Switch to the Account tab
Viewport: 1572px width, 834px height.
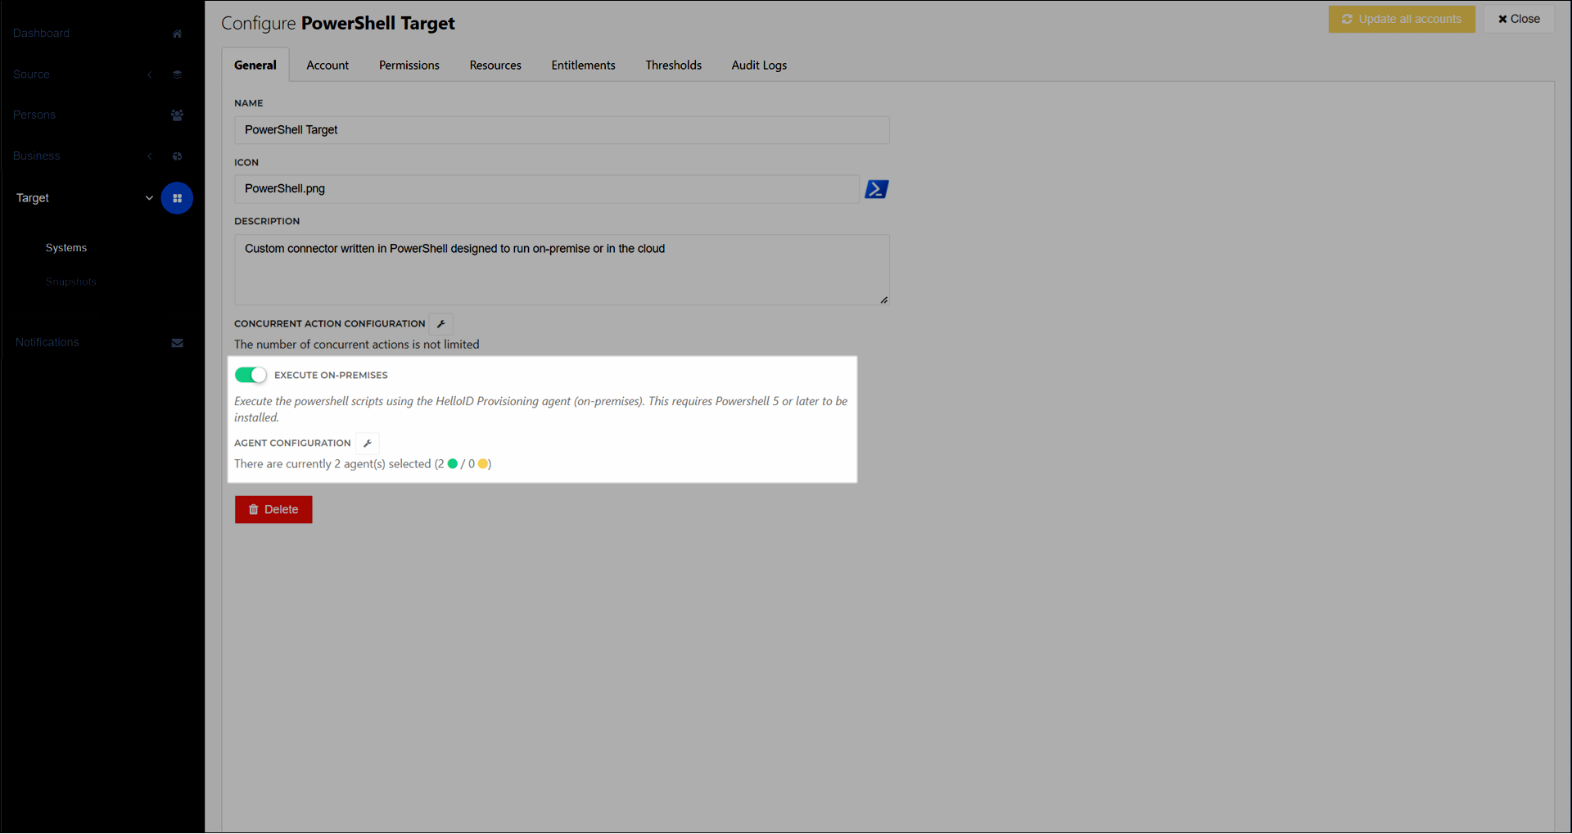tap(327, 65)
